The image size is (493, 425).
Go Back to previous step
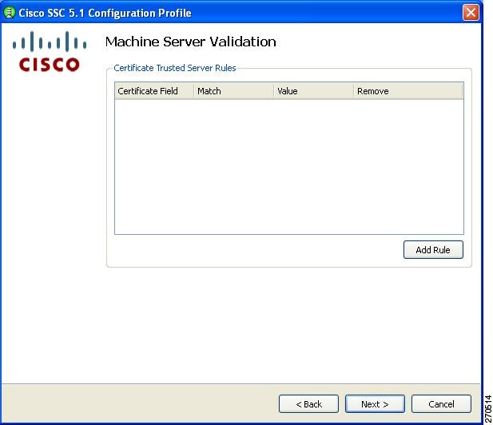(308, 404)
